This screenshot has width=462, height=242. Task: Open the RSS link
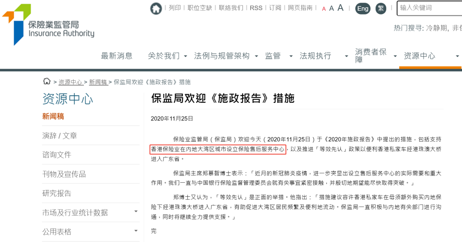(x=256, y=8)
